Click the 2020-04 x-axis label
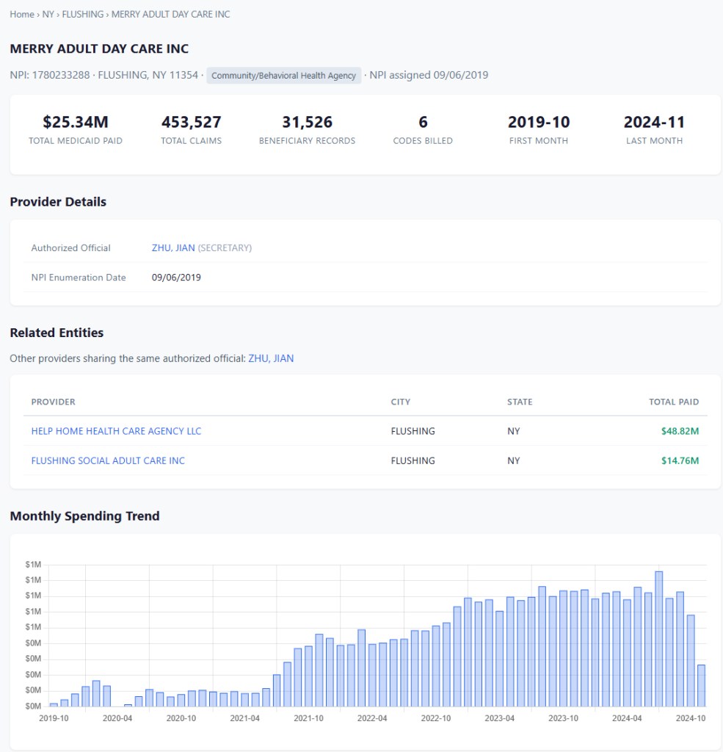 point(117,718)
